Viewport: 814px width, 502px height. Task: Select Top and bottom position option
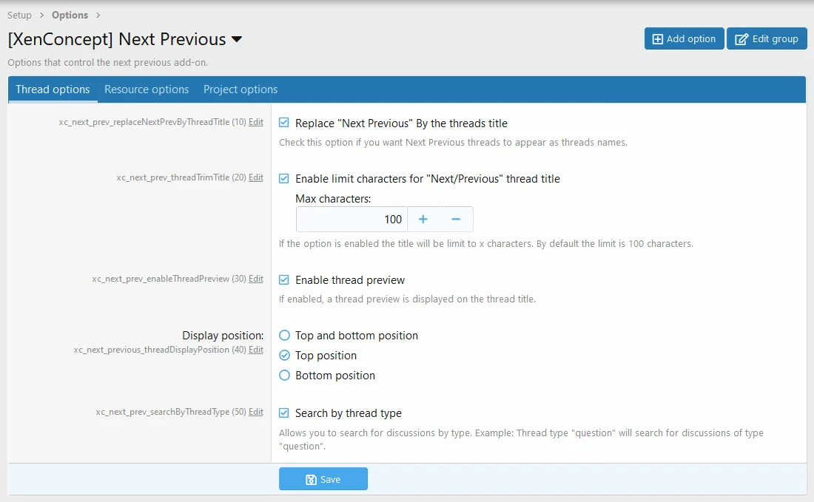pyautogui.click(x=284, y=335)
